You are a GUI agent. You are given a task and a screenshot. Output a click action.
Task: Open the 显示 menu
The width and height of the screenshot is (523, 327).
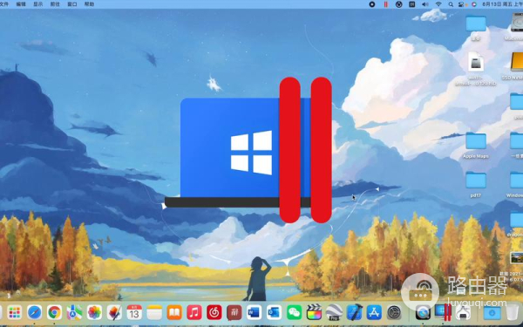pyautogui.click(x=38, y=4)
